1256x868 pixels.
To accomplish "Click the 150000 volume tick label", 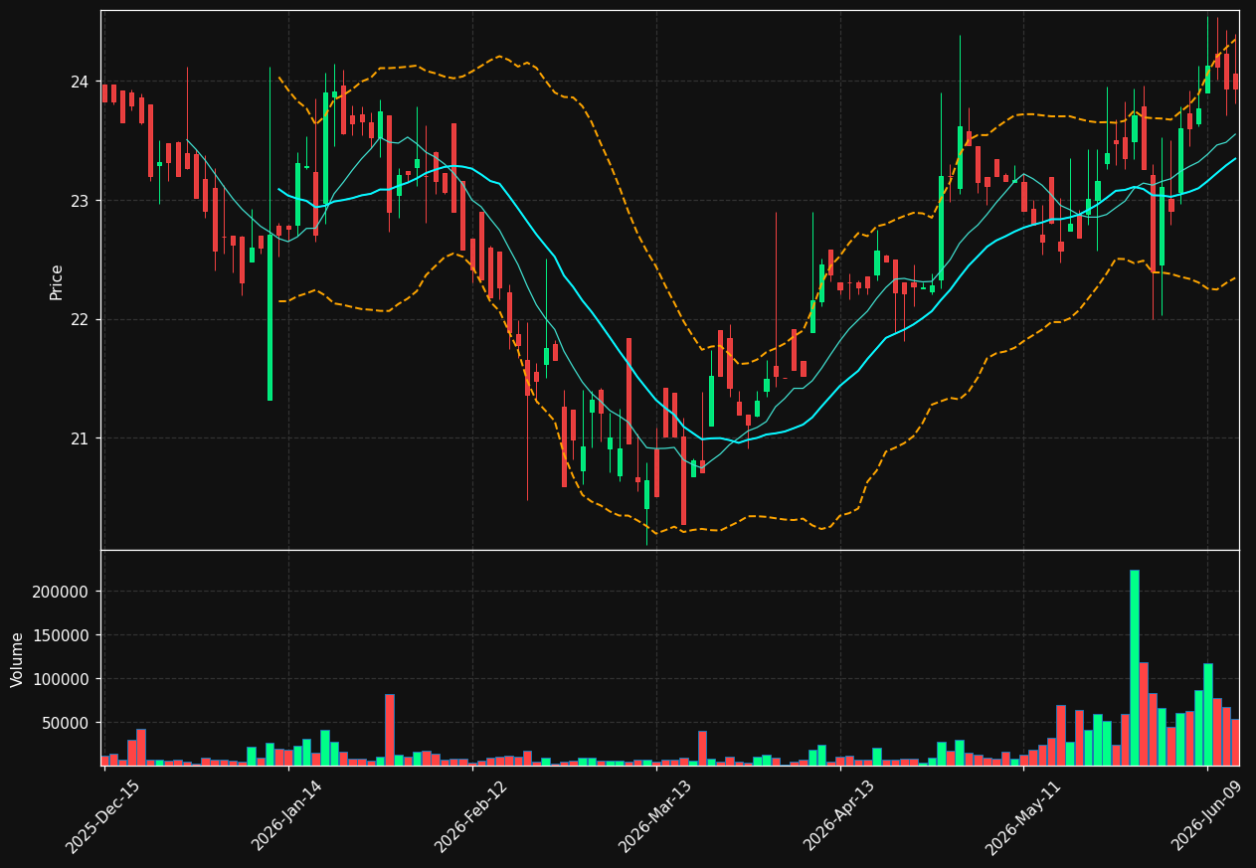I will [62, 636].
